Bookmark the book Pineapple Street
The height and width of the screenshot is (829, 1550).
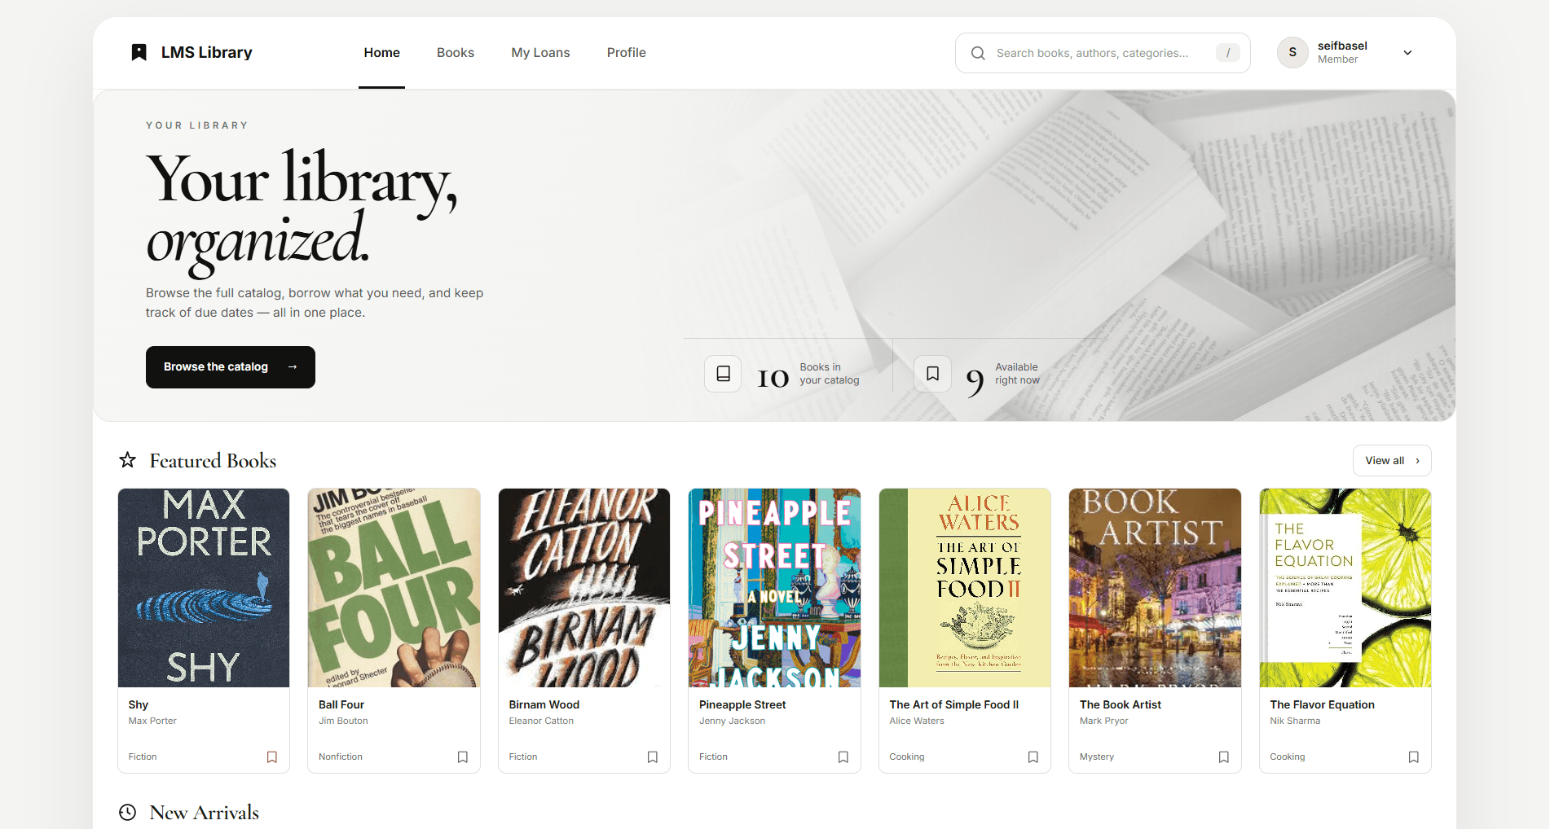[x=843, y=757]
